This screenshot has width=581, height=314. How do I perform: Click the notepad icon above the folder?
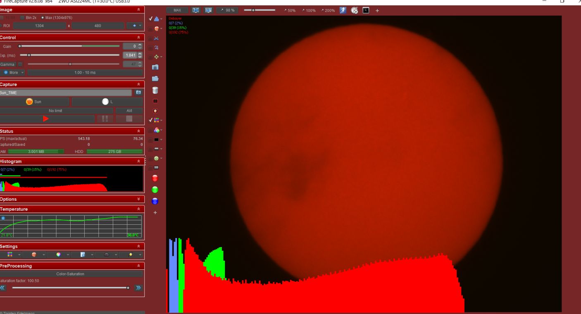(155, 67)
